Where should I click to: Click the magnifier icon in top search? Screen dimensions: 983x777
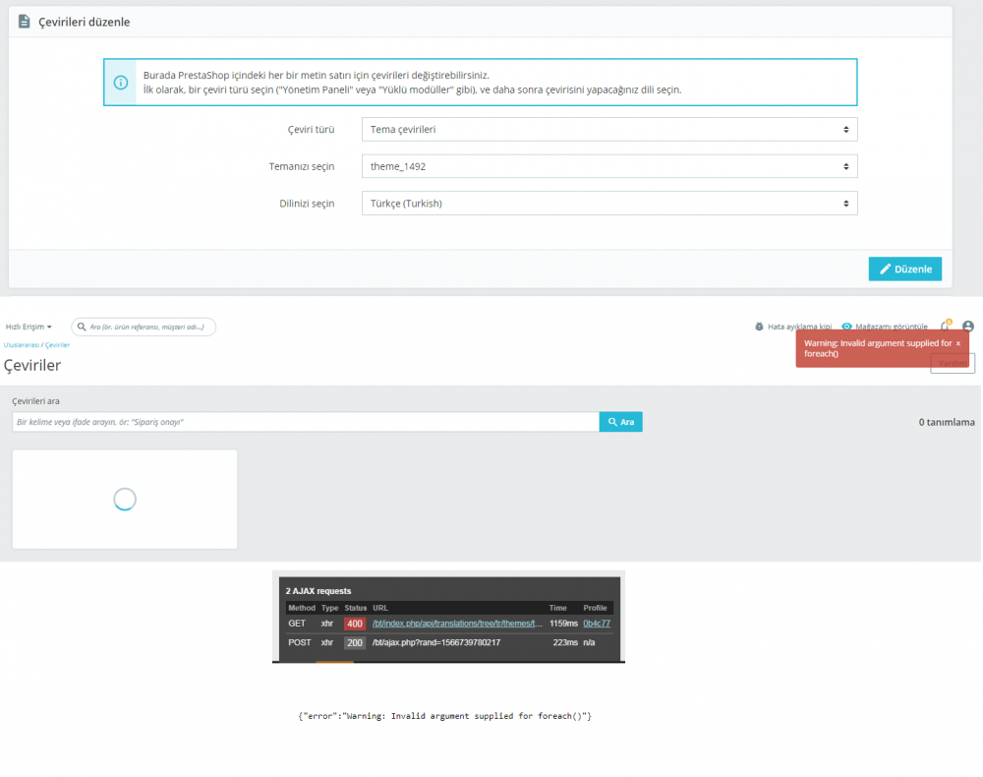(82, 327)
